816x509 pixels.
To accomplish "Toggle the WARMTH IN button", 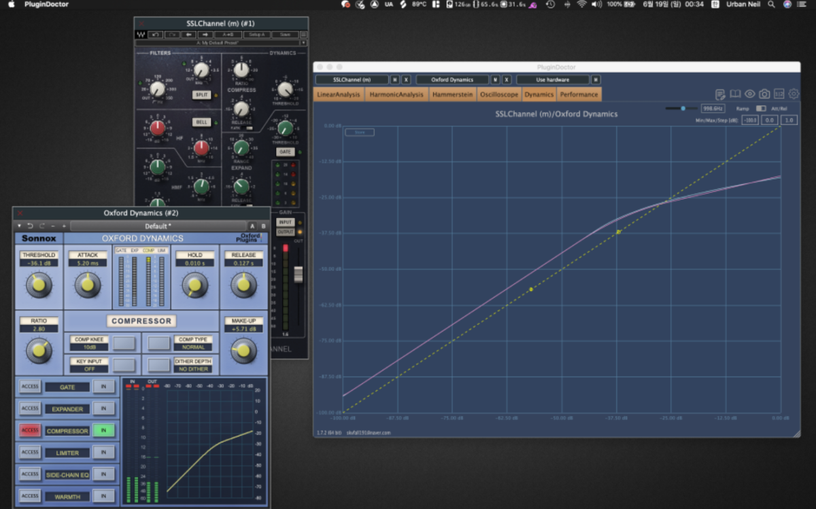I will (x=104, y=496).
